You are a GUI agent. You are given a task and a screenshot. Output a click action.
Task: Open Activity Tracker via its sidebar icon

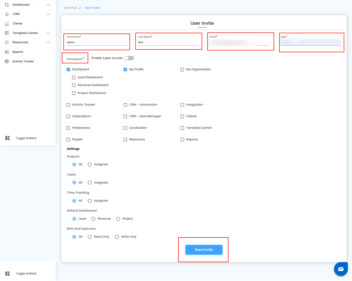click(x=7, y=61)
